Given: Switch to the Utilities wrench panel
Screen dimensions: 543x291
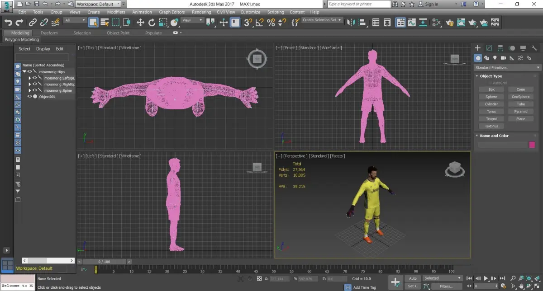Looking at the screenshot, I should coord(534,48).
